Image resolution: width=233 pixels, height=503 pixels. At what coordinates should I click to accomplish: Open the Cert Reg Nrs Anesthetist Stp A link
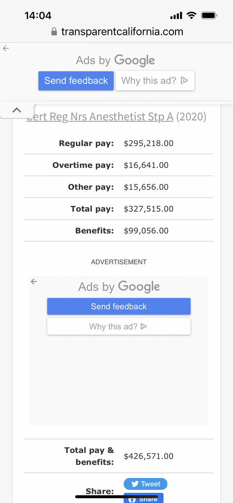100,117
